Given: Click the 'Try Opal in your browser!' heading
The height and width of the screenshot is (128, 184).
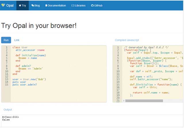Looking at the screenshot, I should [x=39, y=26].
